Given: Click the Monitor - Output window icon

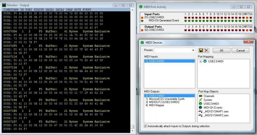Looking at the screenshot, I should tap(4, 5).
